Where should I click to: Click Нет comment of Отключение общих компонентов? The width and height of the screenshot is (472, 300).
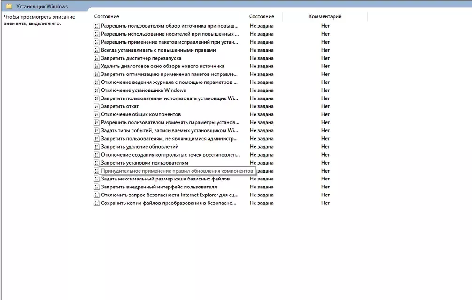tap(325, 114)
